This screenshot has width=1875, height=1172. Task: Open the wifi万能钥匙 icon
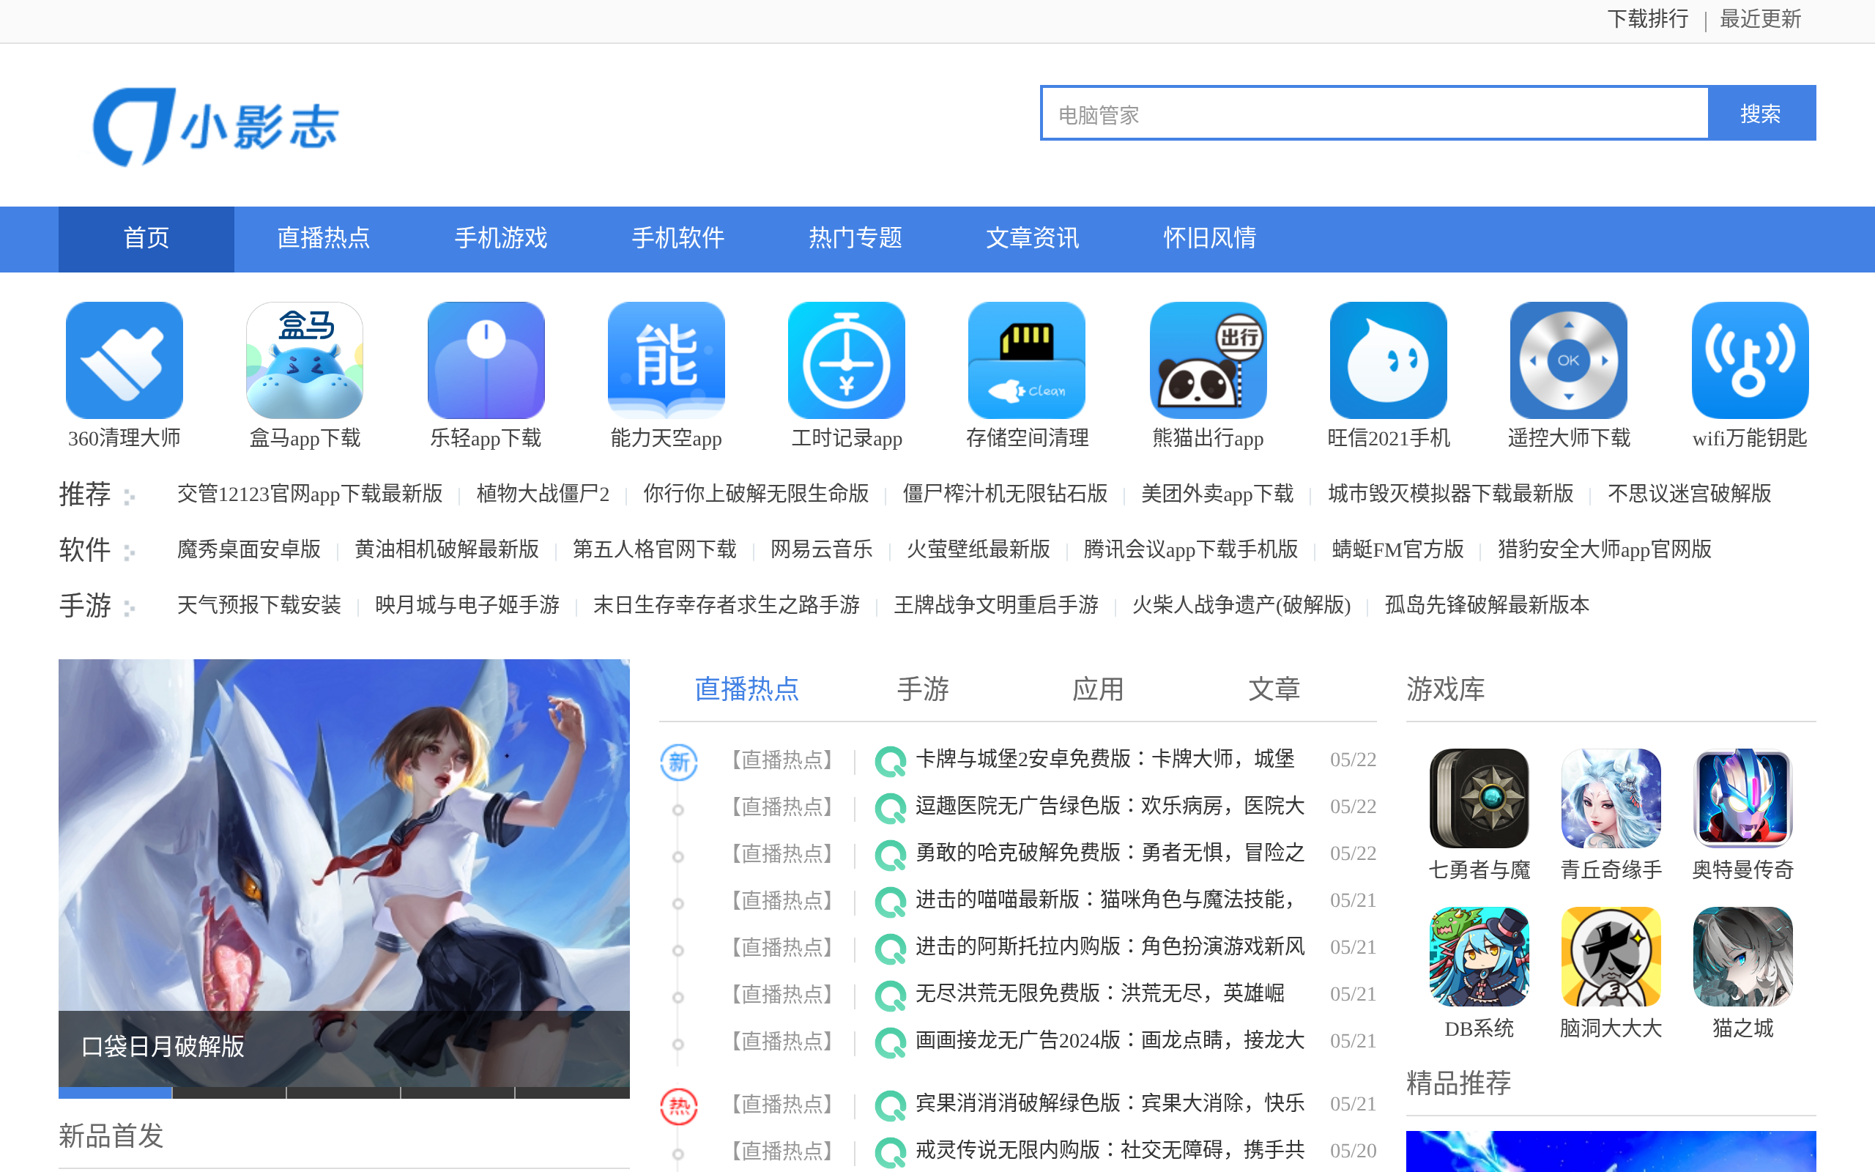1750,360
